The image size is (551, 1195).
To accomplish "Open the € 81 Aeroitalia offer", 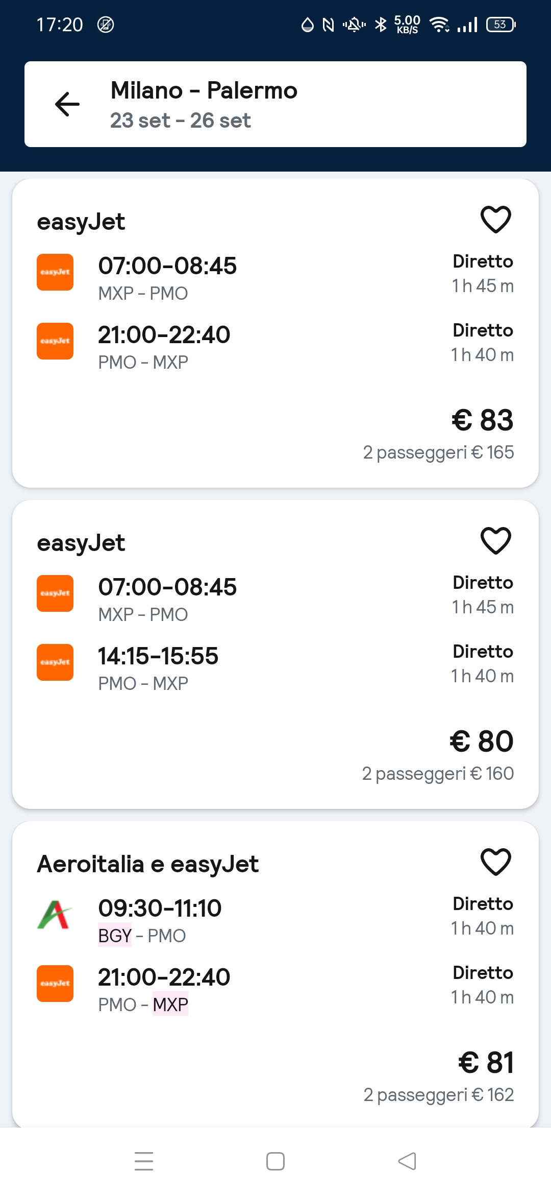I will [486, 1063].
